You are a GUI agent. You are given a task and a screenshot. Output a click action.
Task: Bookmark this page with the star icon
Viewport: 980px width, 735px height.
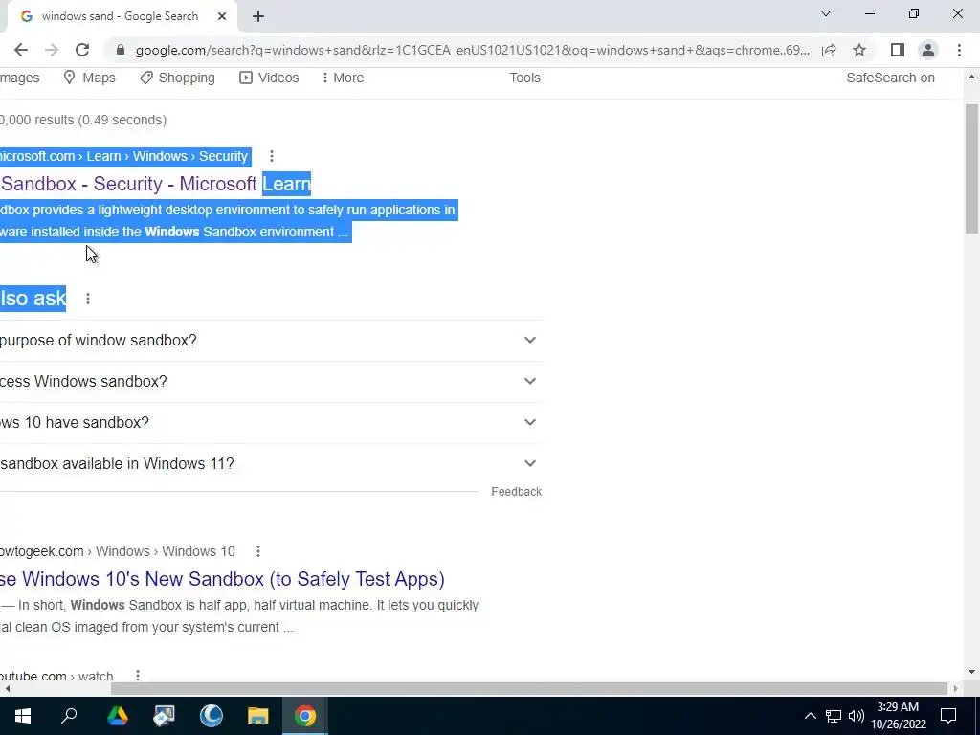[859, 50]
